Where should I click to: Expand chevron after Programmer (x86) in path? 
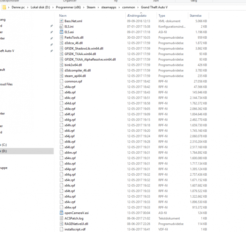84,7
